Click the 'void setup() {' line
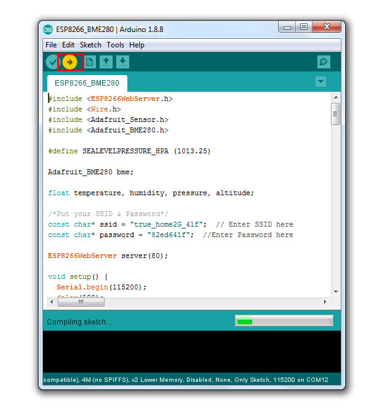Screen dimensions: 390x420 point(78,277)
